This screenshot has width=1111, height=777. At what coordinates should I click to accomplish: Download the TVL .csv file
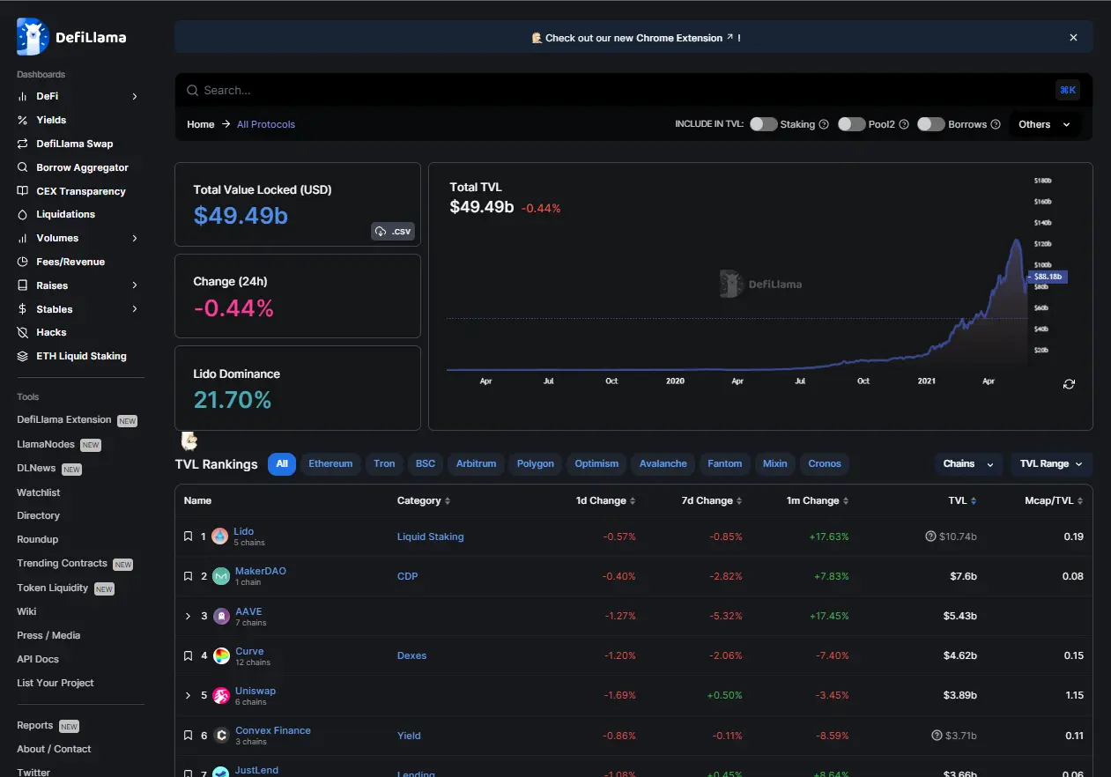click(x=393, y=232)
